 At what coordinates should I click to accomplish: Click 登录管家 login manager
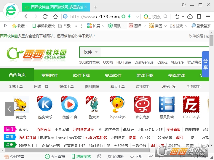(201, 26)
